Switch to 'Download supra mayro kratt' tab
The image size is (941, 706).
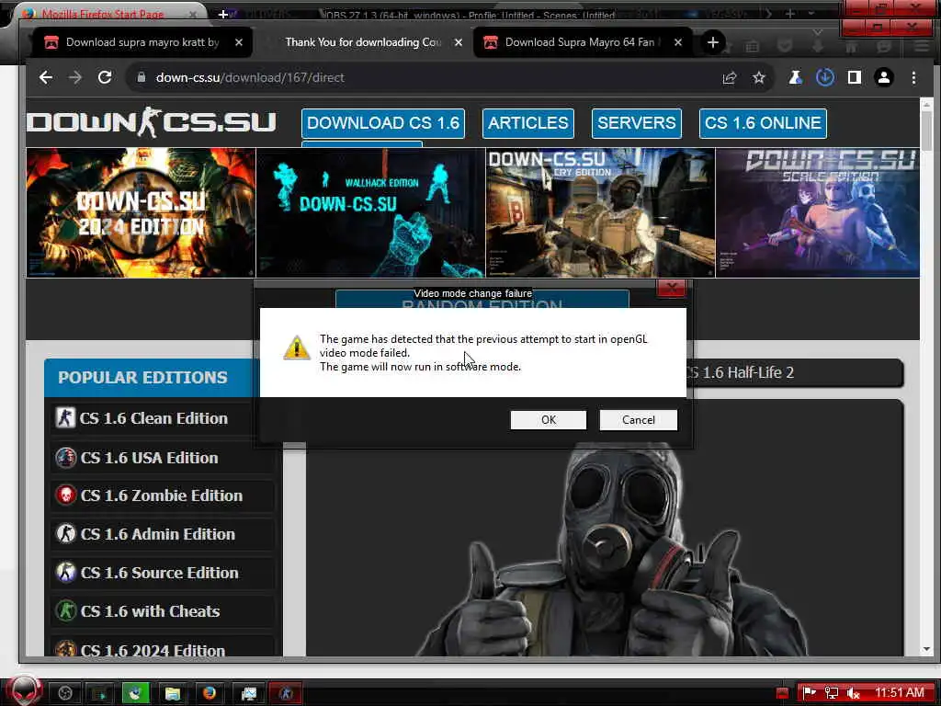[x=142, y=42]
